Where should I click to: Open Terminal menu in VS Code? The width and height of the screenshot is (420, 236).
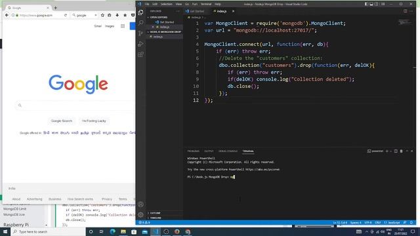tap(206, 4)
